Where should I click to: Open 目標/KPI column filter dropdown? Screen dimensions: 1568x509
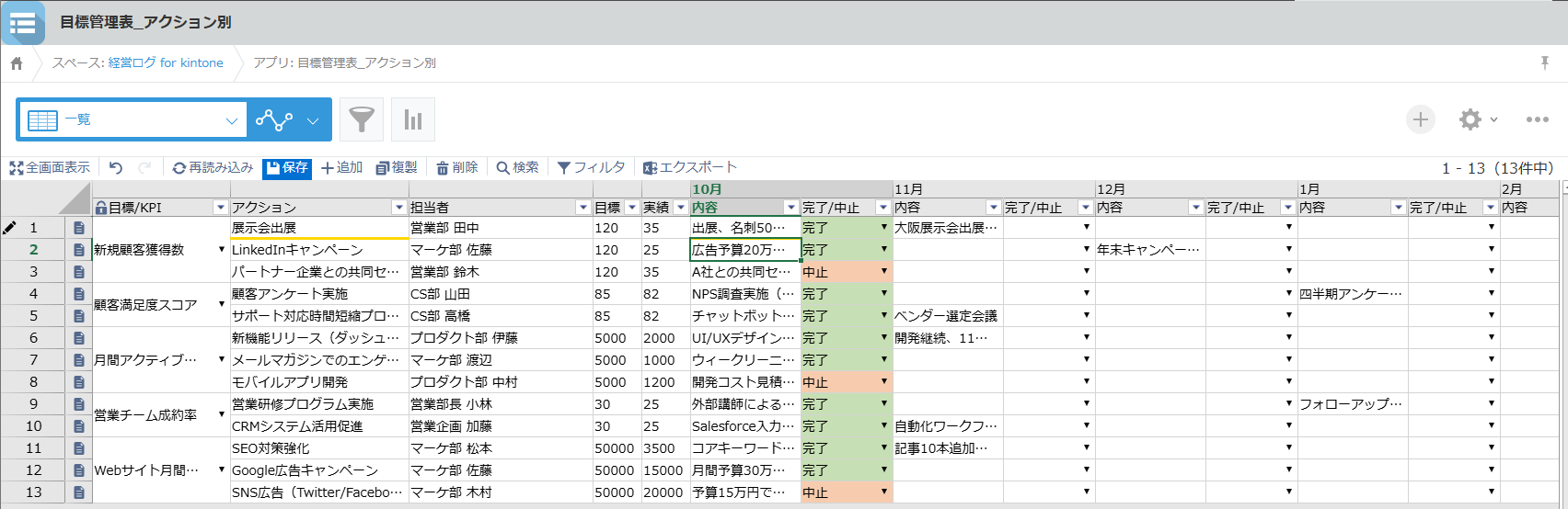coord(220,208)
